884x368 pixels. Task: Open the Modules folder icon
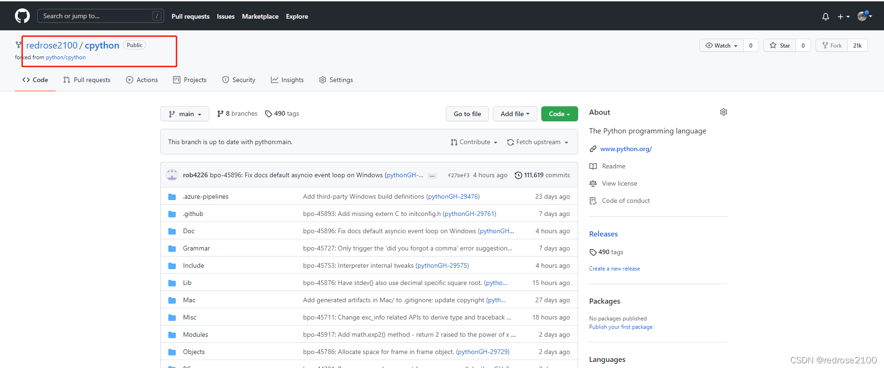click(x=172, y=334)
